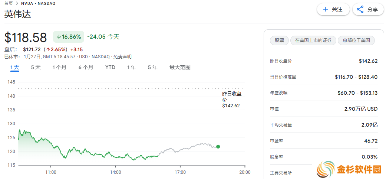This screenshot has width=386, height=179.
Task: Click the 20:00 time axis label
Action: [245, 172]
